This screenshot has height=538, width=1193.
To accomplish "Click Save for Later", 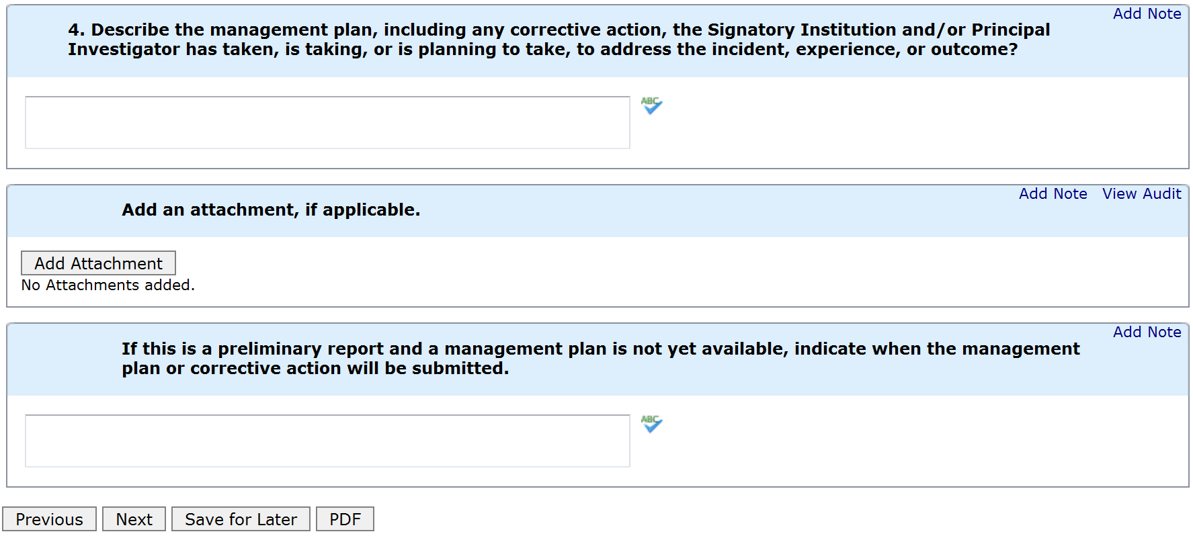I will [x=241, y=519].
